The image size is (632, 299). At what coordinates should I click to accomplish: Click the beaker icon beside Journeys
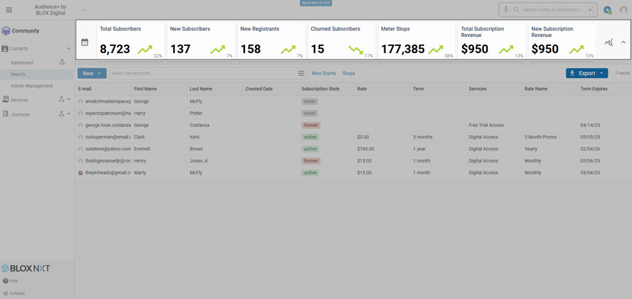point(62,114)
